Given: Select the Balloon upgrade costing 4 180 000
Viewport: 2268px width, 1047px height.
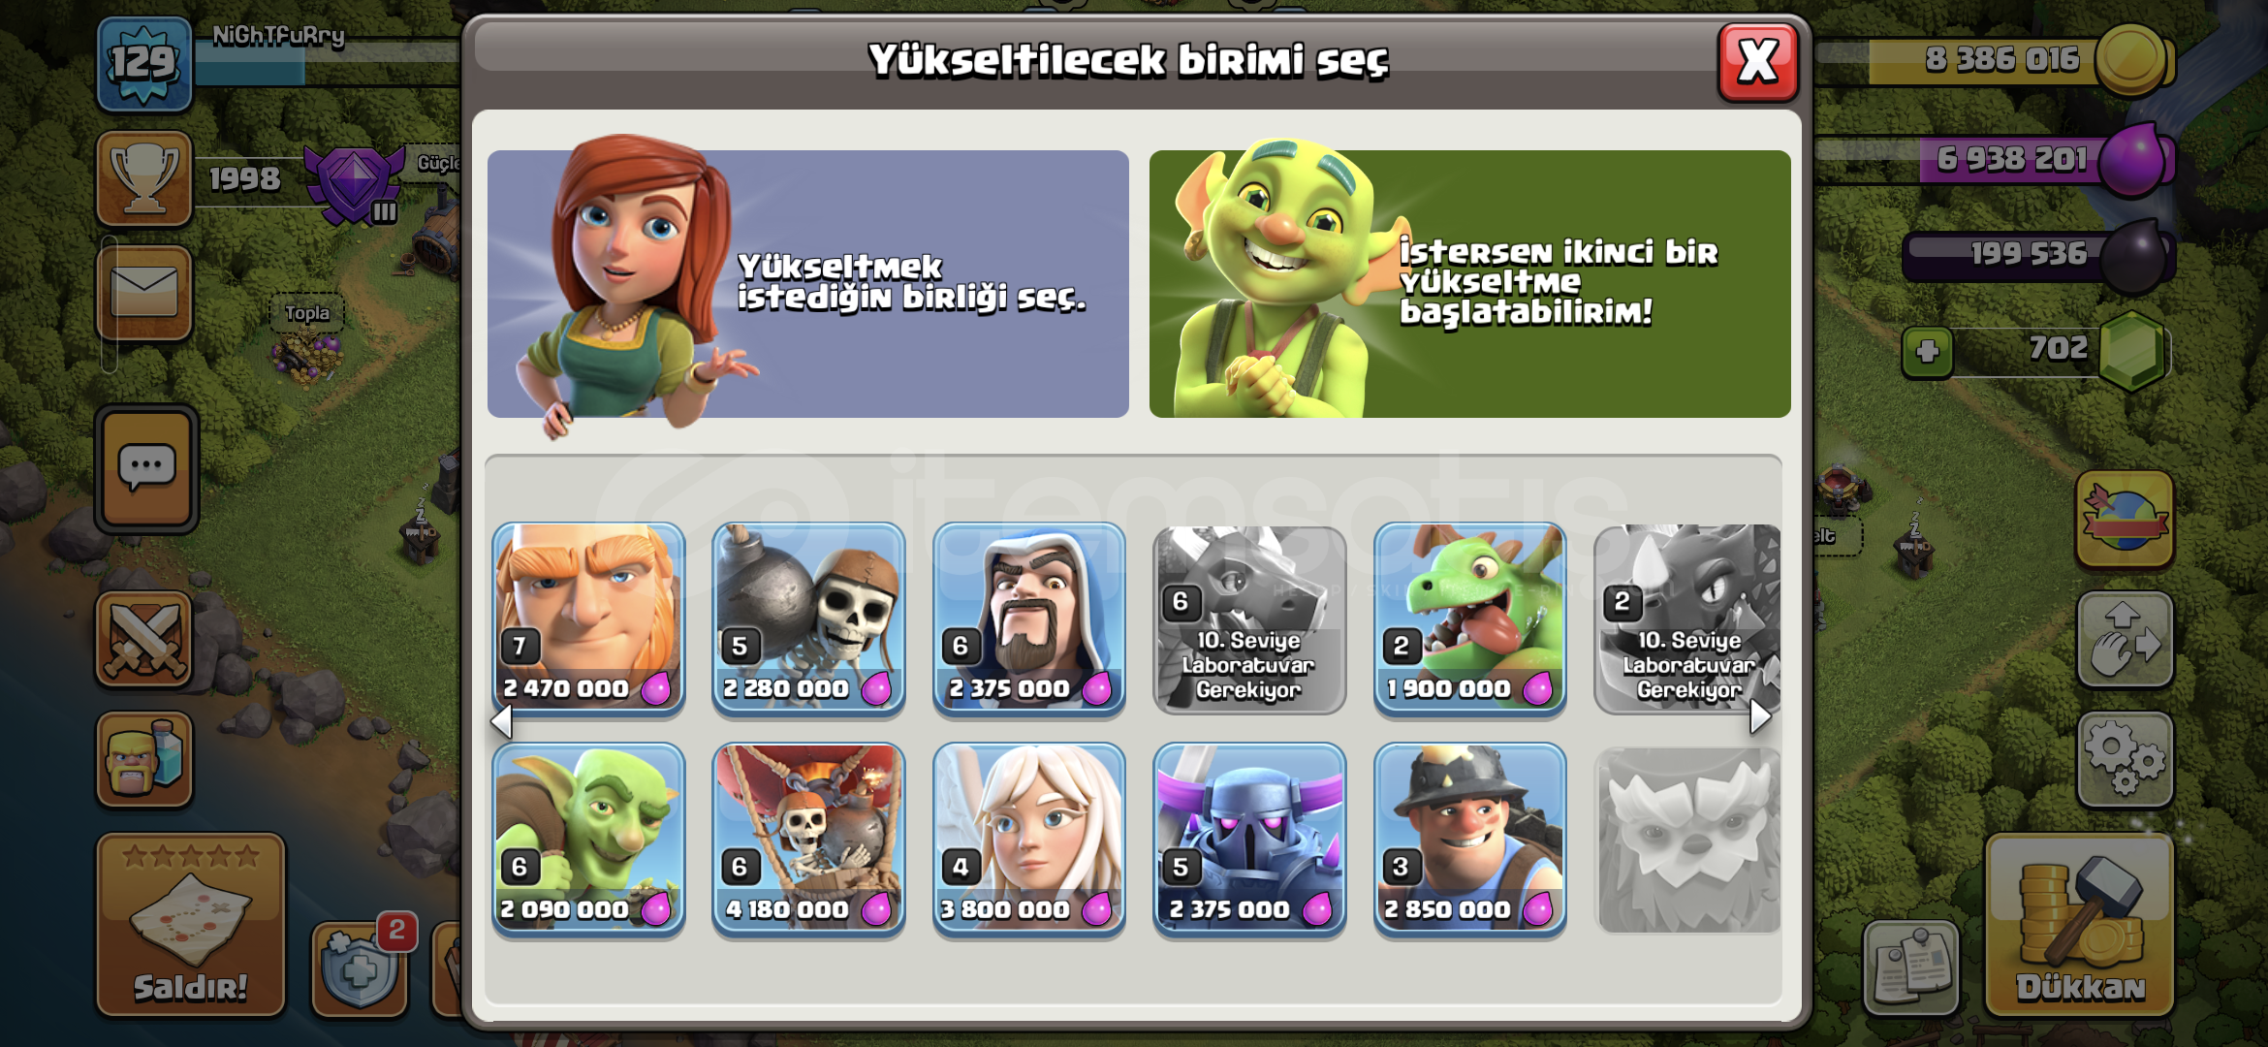Looking at the screenshot, I should click(x=808, y=840).
